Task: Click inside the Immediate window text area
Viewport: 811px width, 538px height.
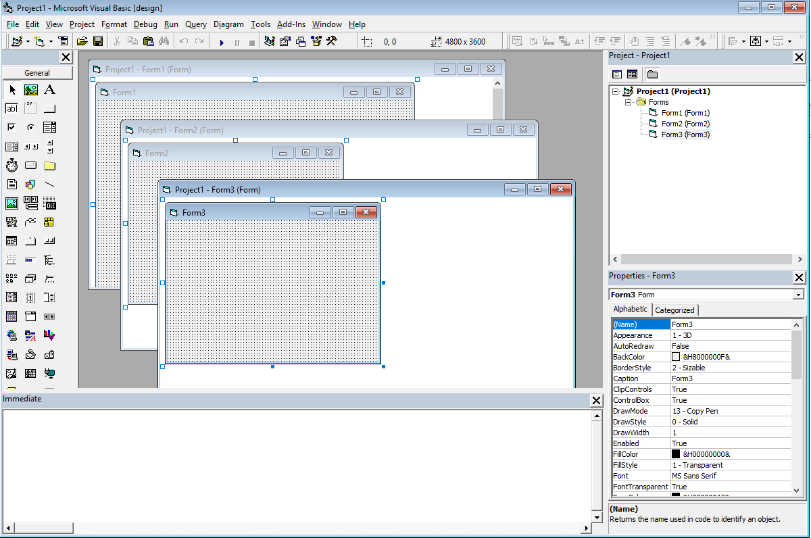Action: 296,465
